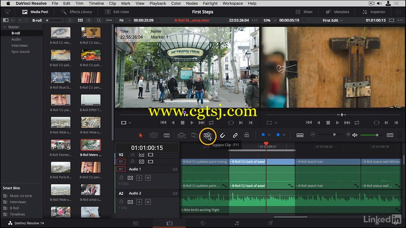Mute audio with the speaker icon

pos(355,135)
